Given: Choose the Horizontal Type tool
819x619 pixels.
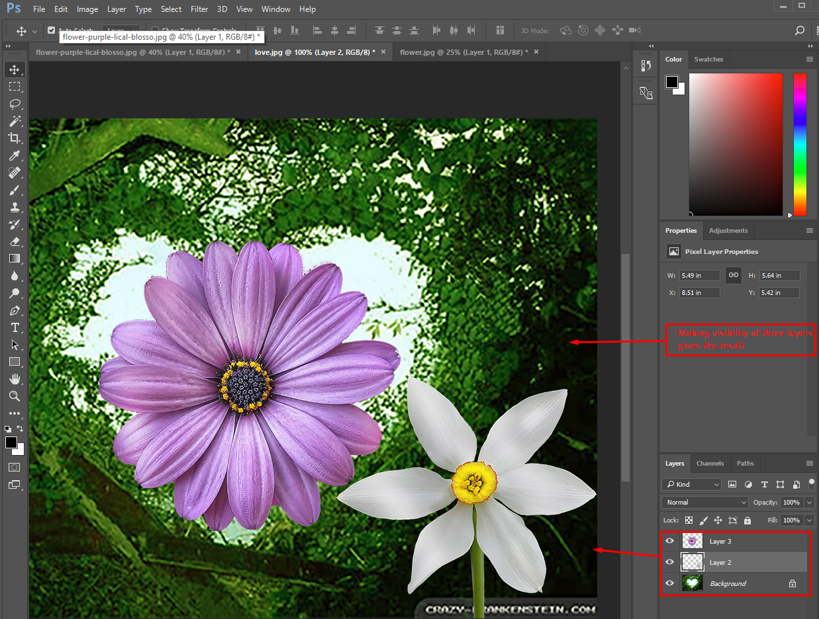Looking at the screenshot, I should 15,327.
